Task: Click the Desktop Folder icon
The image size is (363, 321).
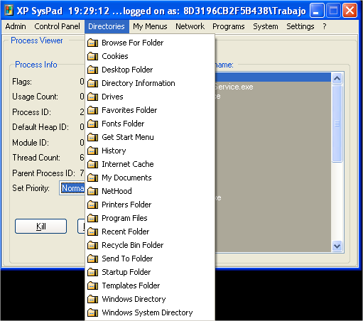Action: 92,70
